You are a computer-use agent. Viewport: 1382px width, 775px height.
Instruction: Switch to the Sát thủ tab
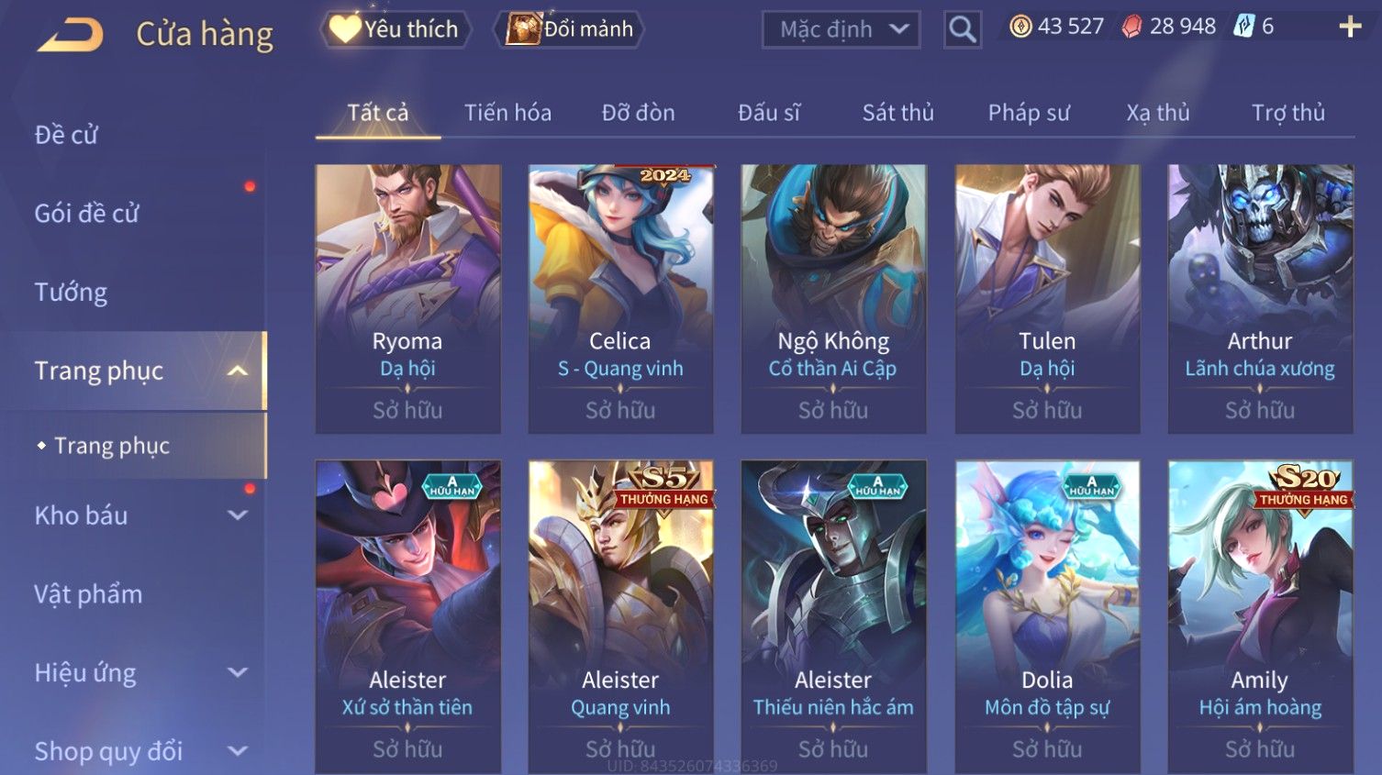(897, 113)
